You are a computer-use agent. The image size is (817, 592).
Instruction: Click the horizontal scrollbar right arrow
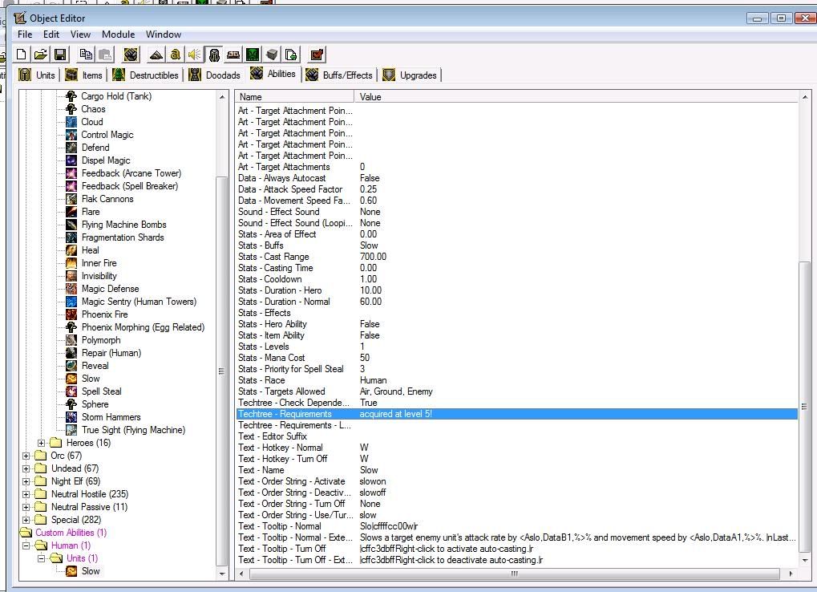coord(791,574)
